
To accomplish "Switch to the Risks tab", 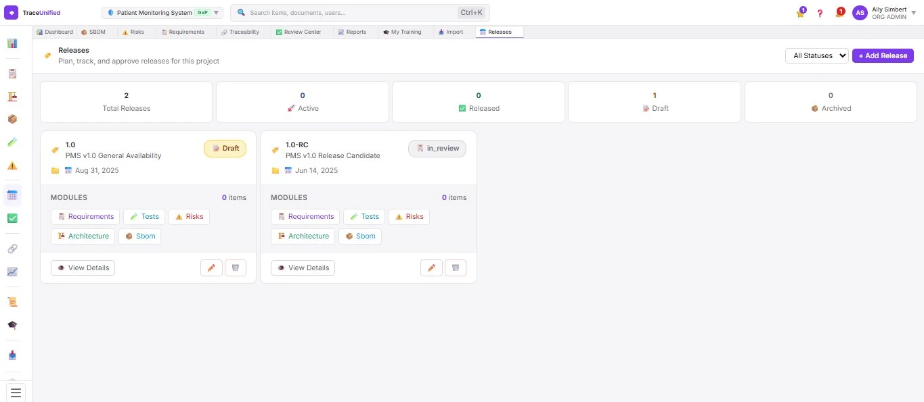I will [x=133, y=32].
